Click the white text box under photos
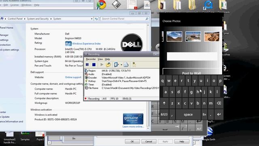The width and height of the screenshot is (259, 146). (x=192, y=56)
